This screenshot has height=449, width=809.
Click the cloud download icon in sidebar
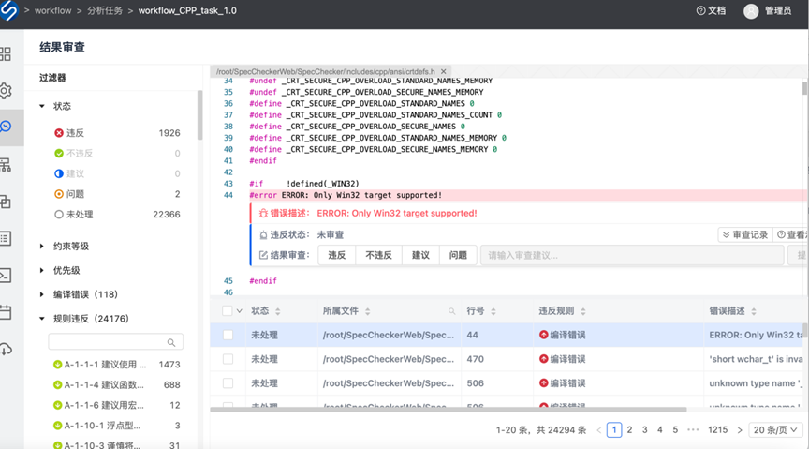pyautogui.click(x=6, y=349)
